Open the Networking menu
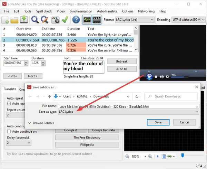The width and height of the screenshot is (207, 169). [146, 11]
